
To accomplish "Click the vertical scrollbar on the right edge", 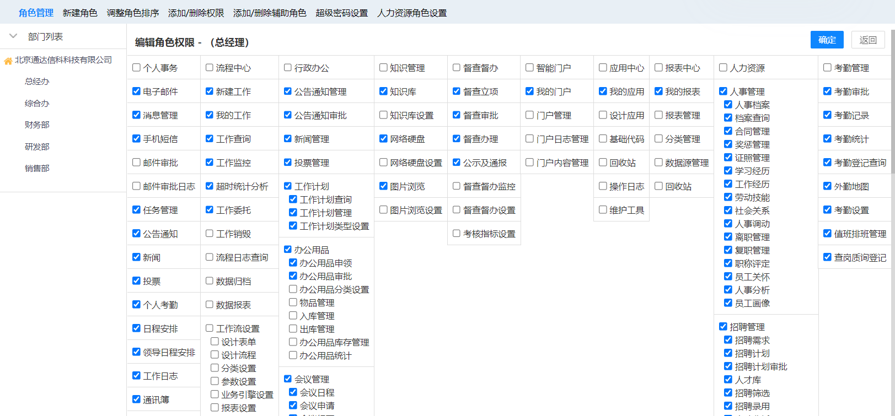I will click(x=892, y=165).
